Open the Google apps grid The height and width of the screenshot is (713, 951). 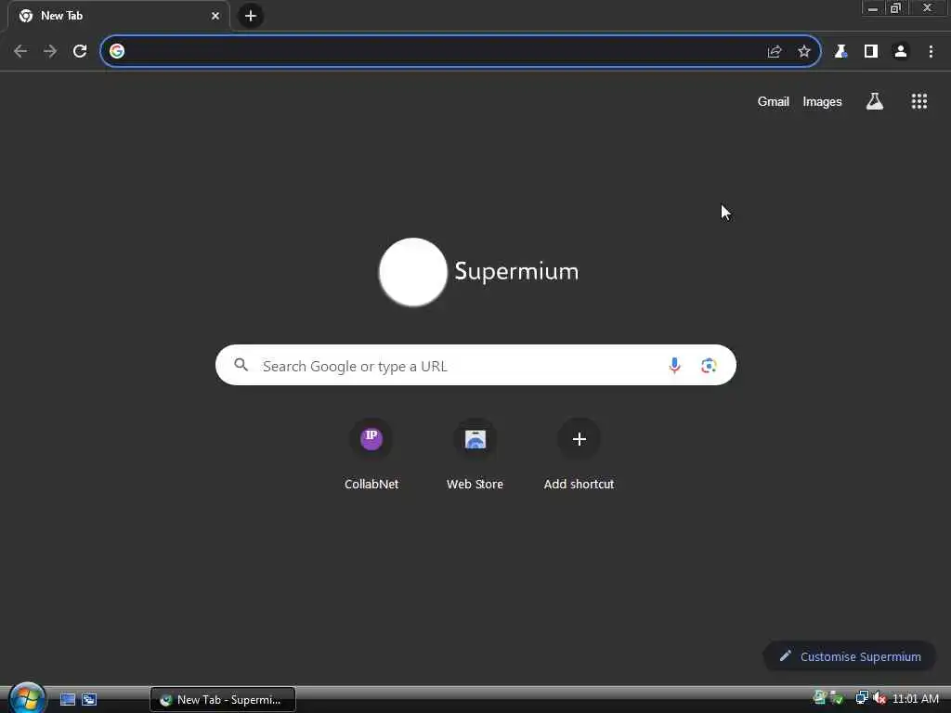(x=918, y=101)
